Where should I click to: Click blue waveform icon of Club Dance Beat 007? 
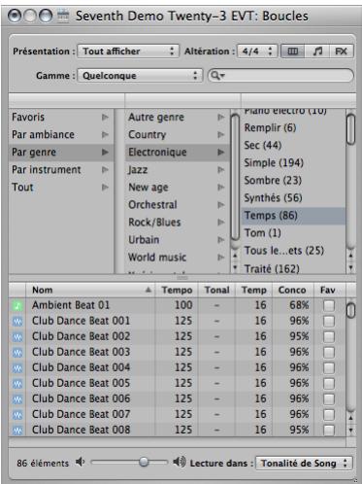click(17, 414)
